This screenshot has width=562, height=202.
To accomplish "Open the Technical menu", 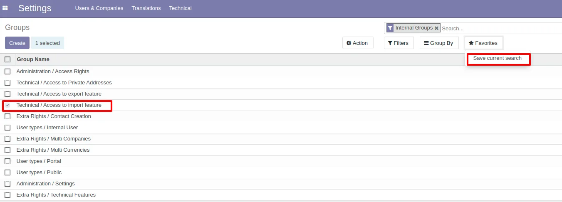I will (x=180, y=8).
